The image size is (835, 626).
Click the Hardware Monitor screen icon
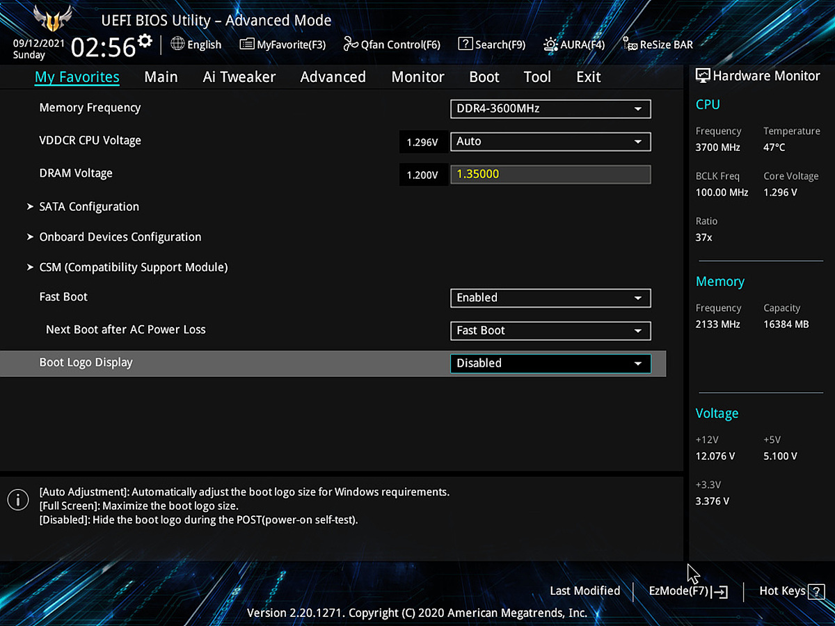click(x=703, y=76)
